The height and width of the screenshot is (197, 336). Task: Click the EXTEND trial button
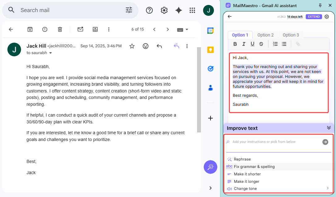314,17
